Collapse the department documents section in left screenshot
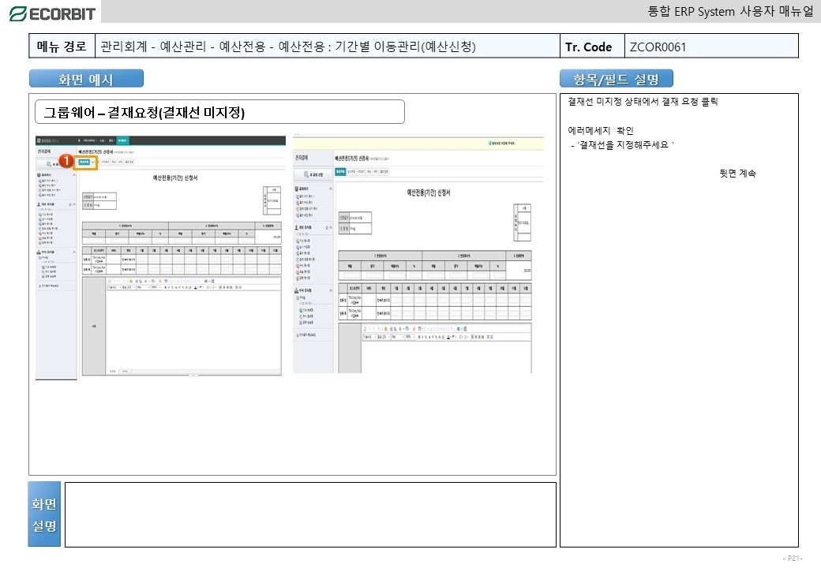 [74, 253]
